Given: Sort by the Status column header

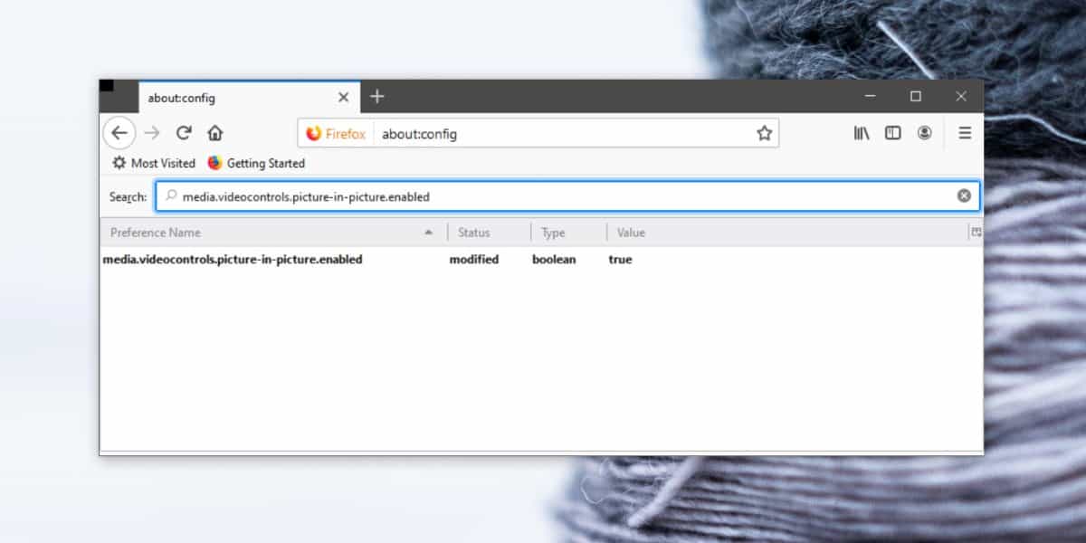Looking at the screenshot, I should click(x=490, y=233).
